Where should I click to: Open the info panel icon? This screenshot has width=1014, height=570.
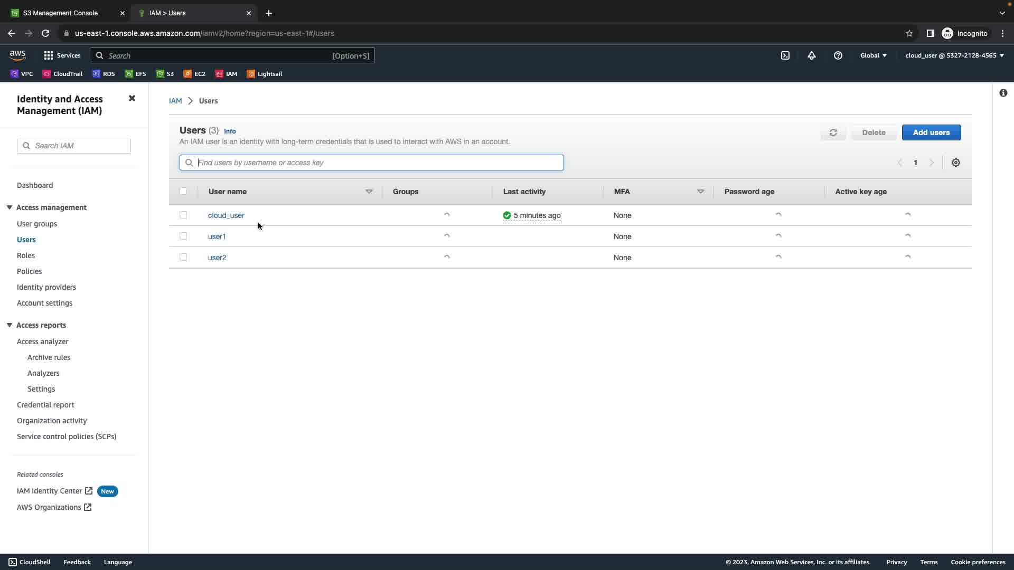coord(1003,93)
